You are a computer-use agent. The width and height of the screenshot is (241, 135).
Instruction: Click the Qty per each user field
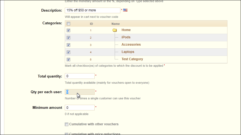coord(80,92)
